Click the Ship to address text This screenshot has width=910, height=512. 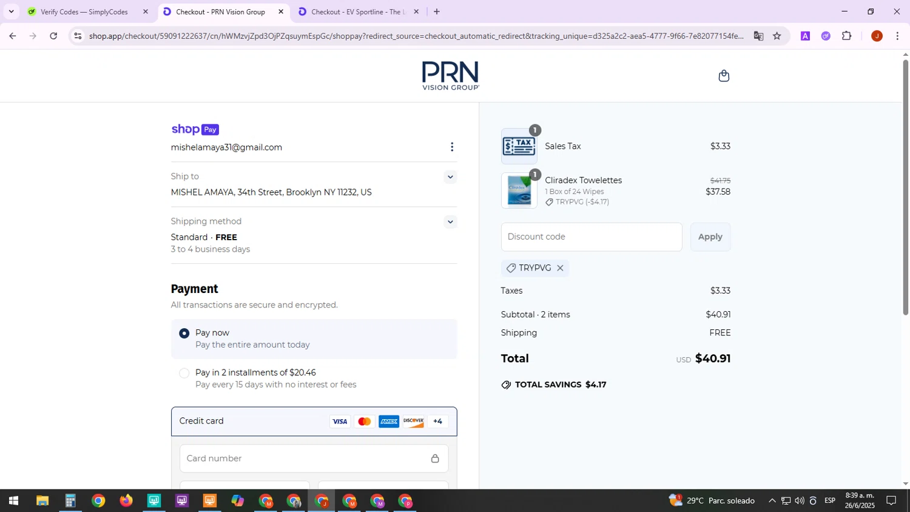[x=271, y=192]
